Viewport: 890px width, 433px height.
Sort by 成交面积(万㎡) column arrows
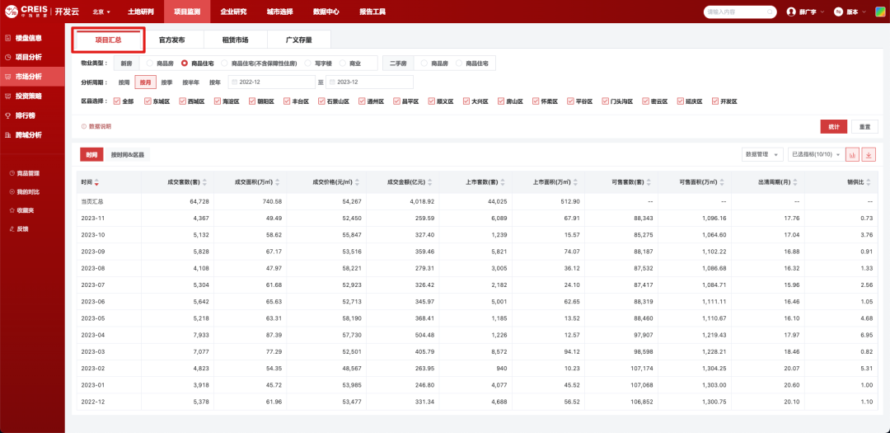click(278, 183)
